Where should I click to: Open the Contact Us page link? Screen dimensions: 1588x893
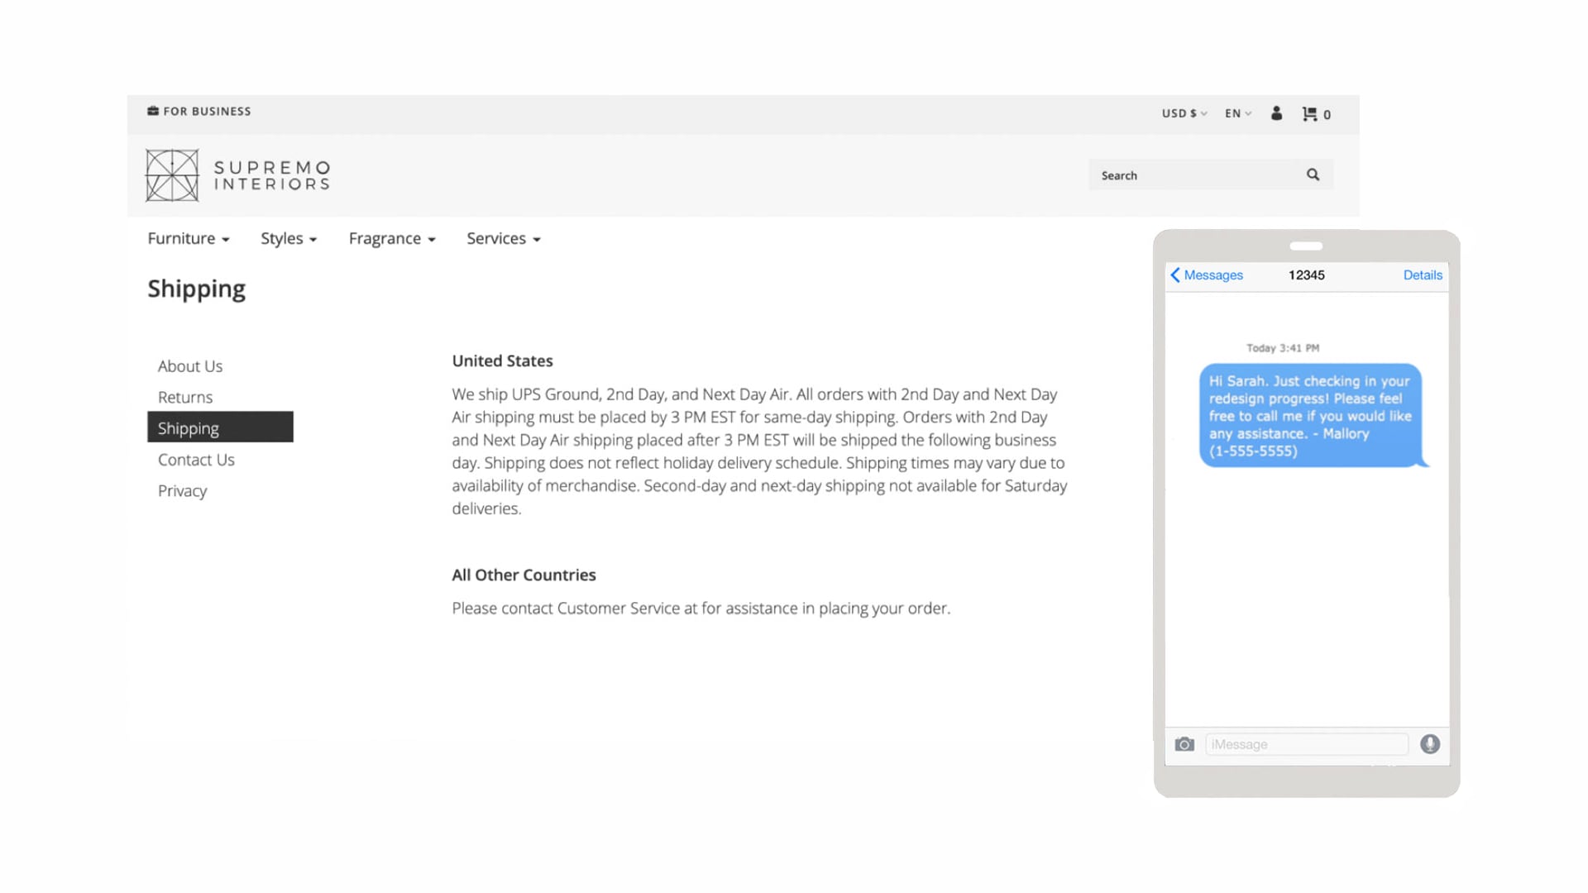point(196,460)
